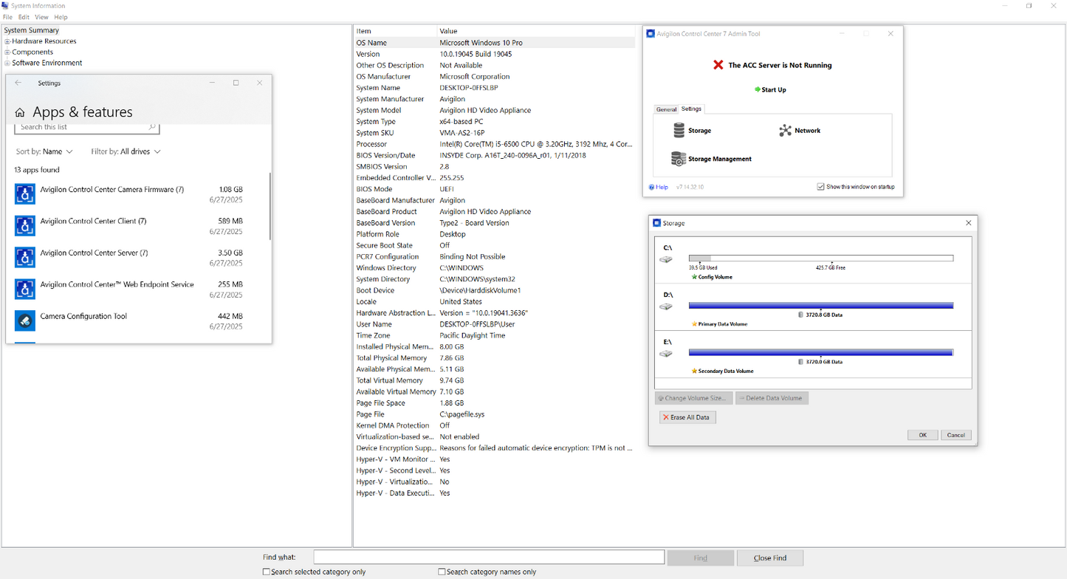Viewport: 1067px width, 579px height.
Task: Open the Edit menu in System Information
Action: pos(24,17)
